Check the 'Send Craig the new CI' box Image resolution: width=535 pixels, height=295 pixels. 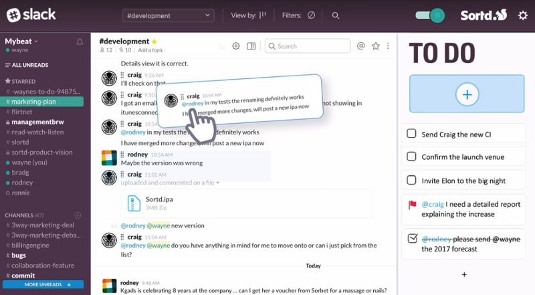tap(412, 134)
